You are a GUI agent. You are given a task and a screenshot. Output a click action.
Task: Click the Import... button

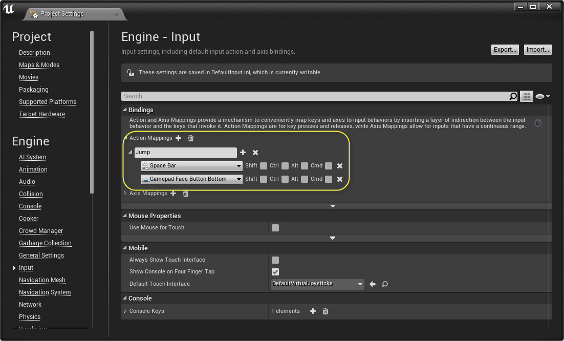coord(538,50)
